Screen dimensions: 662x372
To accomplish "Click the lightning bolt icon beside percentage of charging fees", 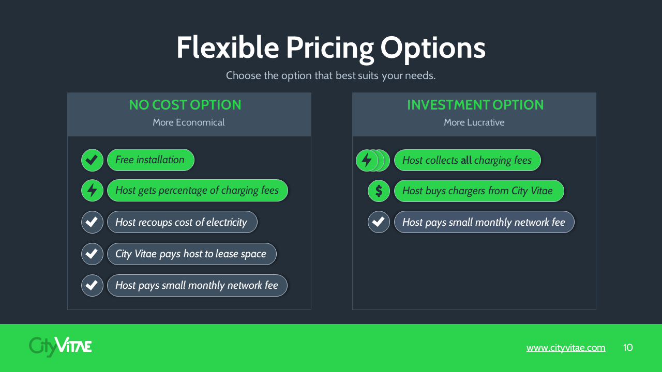I will point(92,191).
